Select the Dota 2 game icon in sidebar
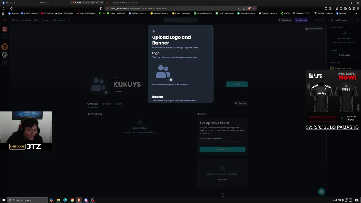This screenshot has width=361, height=203. pos(5,29)
